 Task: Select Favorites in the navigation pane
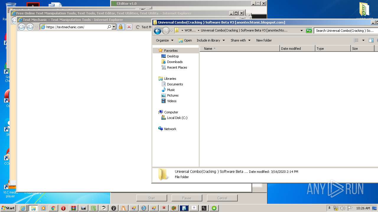171,51
